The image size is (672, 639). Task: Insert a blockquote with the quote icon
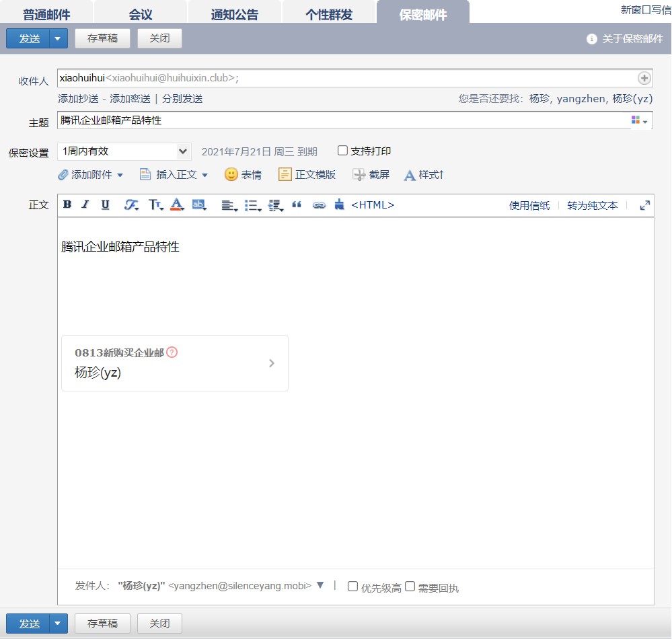tap(297, 205)
